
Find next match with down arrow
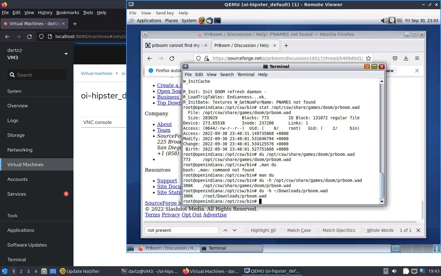[235, 230]
